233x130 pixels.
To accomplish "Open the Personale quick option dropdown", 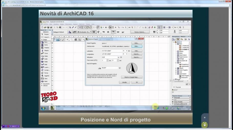I will pyautogui.click(x=182, y=98).
